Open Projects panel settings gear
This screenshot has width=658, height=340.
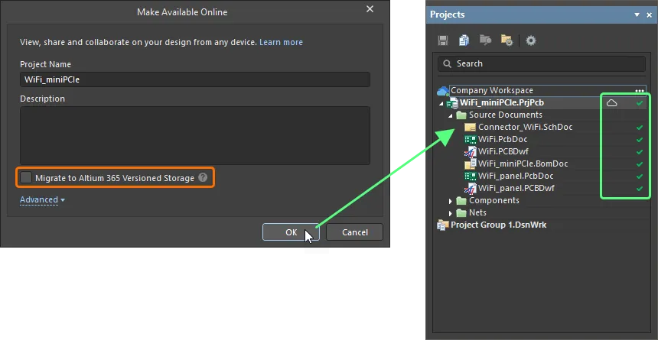point(531,40)
